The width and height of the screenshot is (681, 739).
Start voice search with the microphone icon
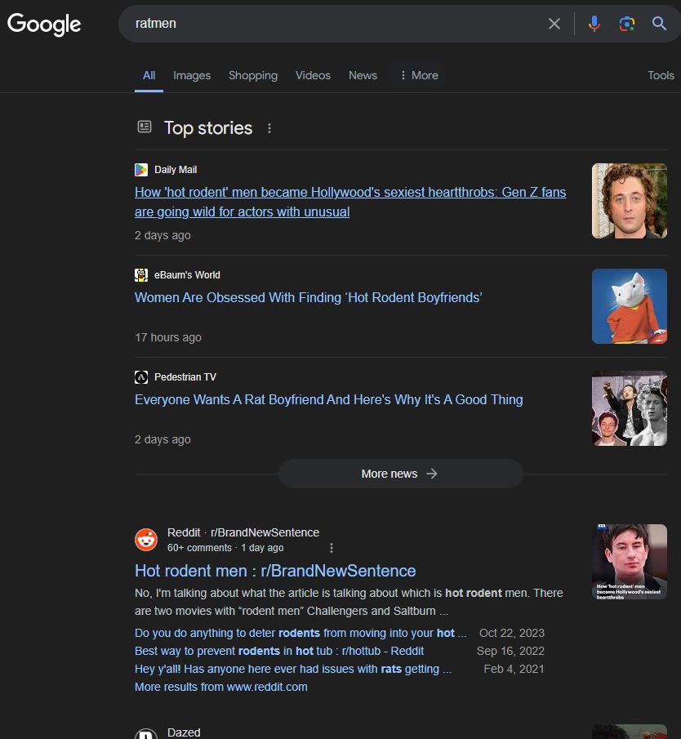[594, 24]
